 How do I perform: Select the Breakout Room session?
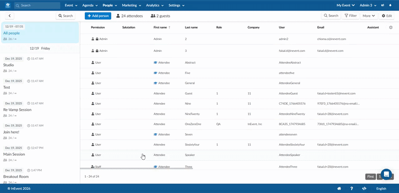(16, 177)
